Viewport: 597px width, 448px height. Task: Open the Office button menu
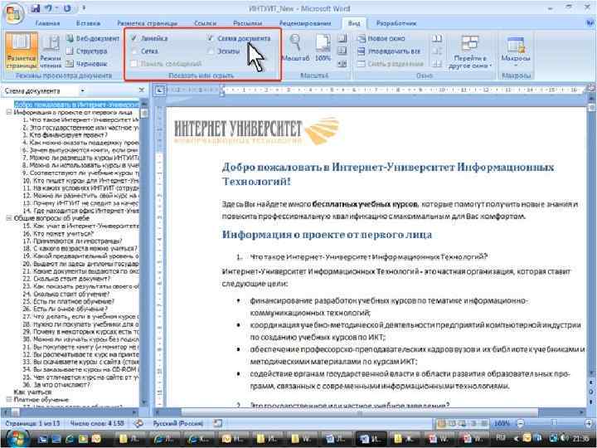coord(14,14)
